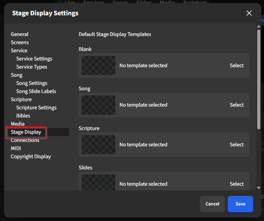Screen dimensions: 264x221
Task: Close the Stage Display Settings dialog
Action: tap(249, 13)
